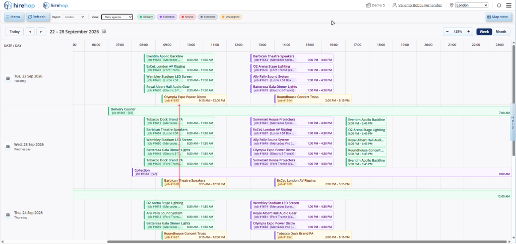
Task: Open the Menu button
Action: [14, 17]
